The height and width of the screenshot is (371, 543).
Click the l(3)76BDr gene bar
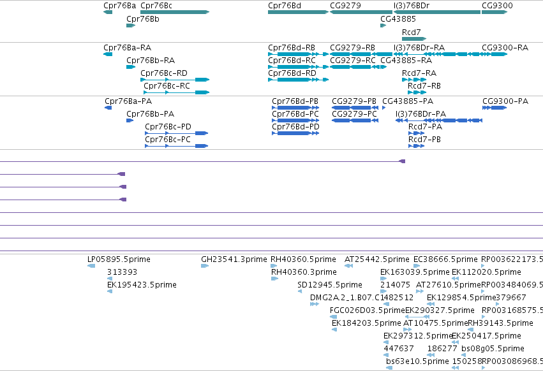tap(437, 12)
